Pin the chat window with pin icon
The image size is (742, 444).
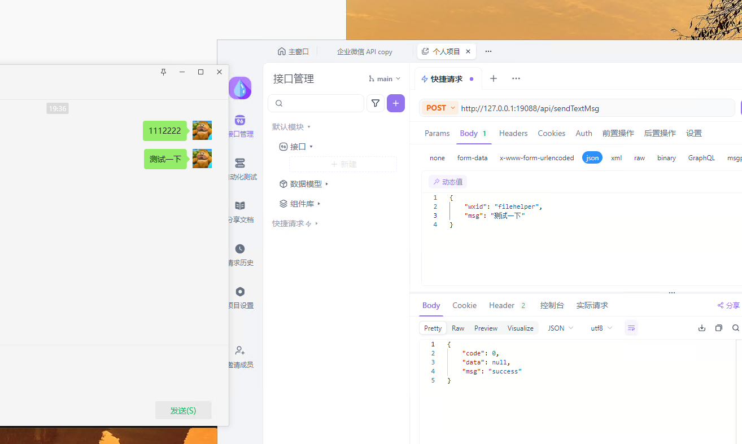pos(164,72)
